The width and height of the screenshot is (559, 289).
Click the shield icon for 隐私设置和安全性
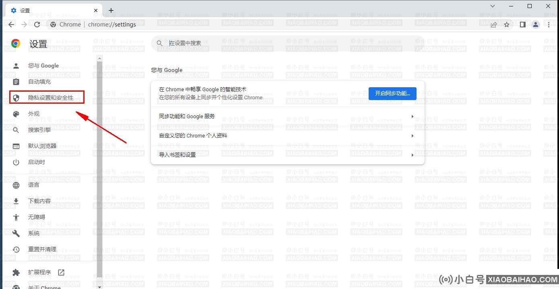(16, 98)
